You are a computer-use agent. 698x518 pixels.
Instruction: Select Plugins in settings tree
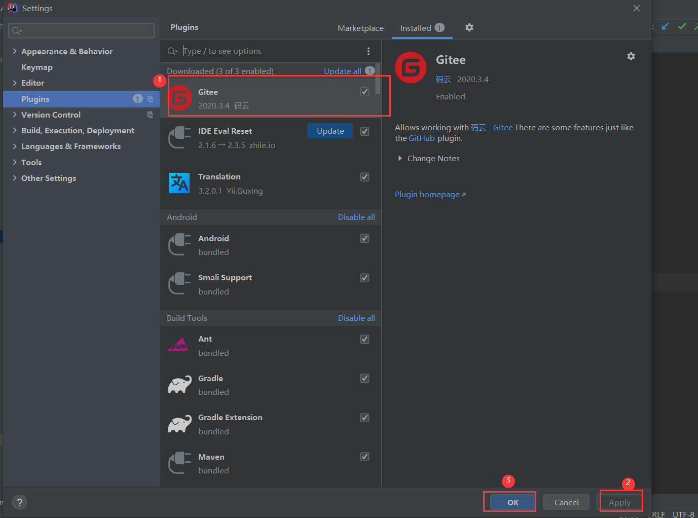(x=81, y=99)
